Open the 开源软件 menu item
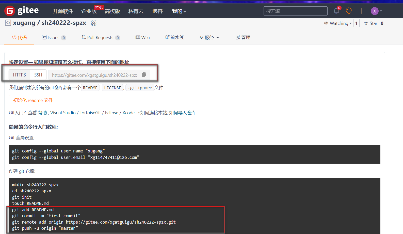The height and width of the screenshot is (234, 403). click(x=63, y=11)
